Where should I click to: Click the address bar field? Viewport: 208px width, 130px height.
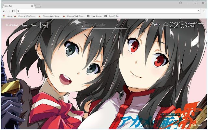[108, 11]
